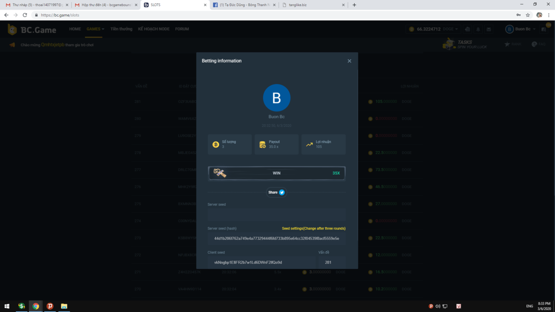555x312 pixels.
Task: Open the wallet icon in header
Action: pyautogui.click(x=468, y=29)
